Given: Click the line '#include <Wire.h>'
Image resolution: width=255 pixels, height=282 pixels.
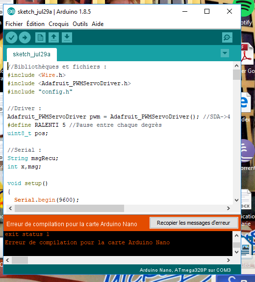Looking at the screenshot, I should tap(37, 75).
